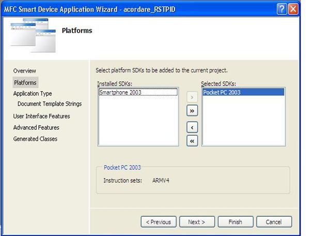Click inside the Installed SDKs list box
The image size is (312, 236).
click(138, 116)
